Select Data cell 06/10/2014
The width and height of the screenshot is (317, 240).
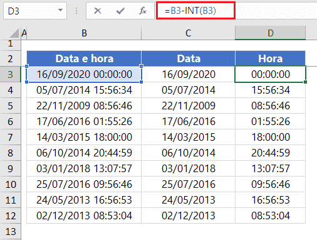188,153
